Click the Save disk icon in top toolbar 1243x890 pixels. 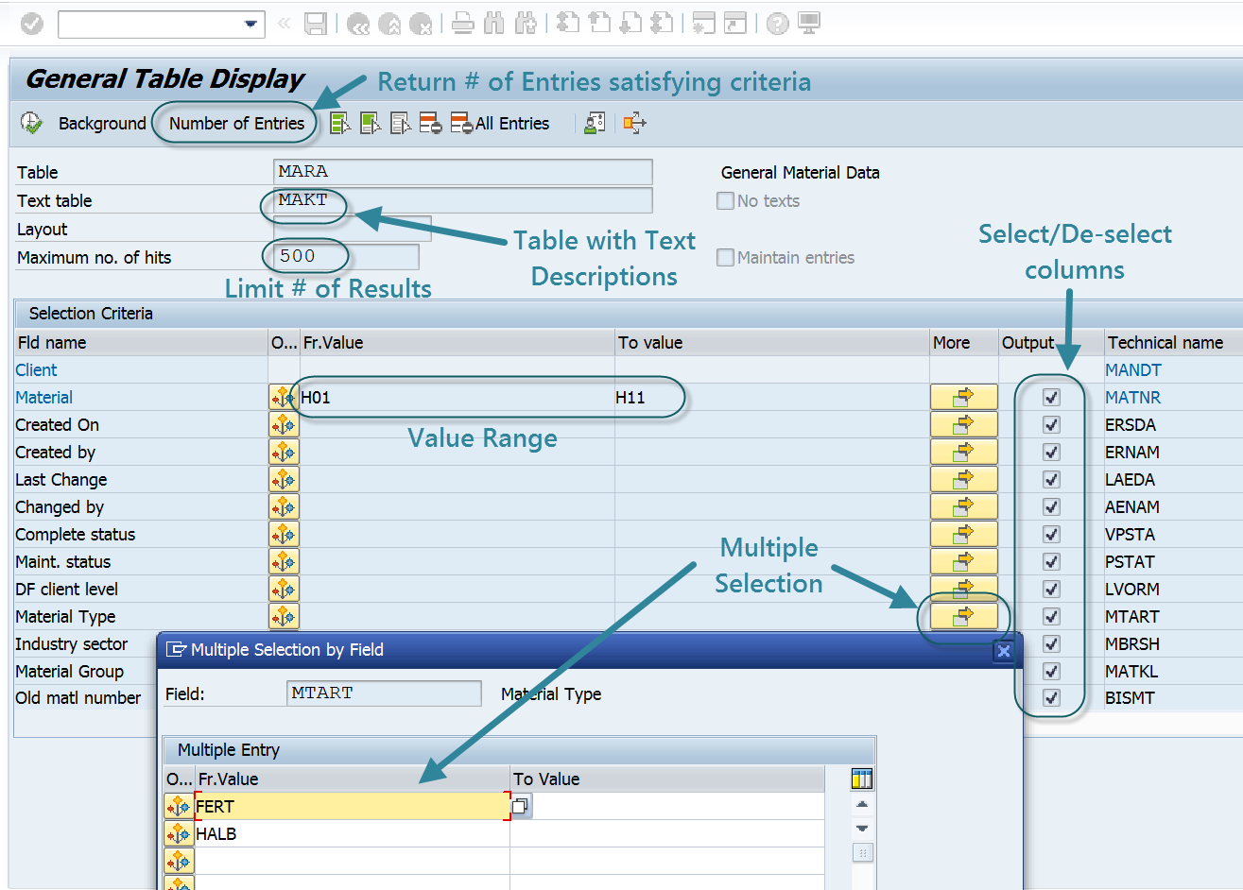(x=315, y=24)
